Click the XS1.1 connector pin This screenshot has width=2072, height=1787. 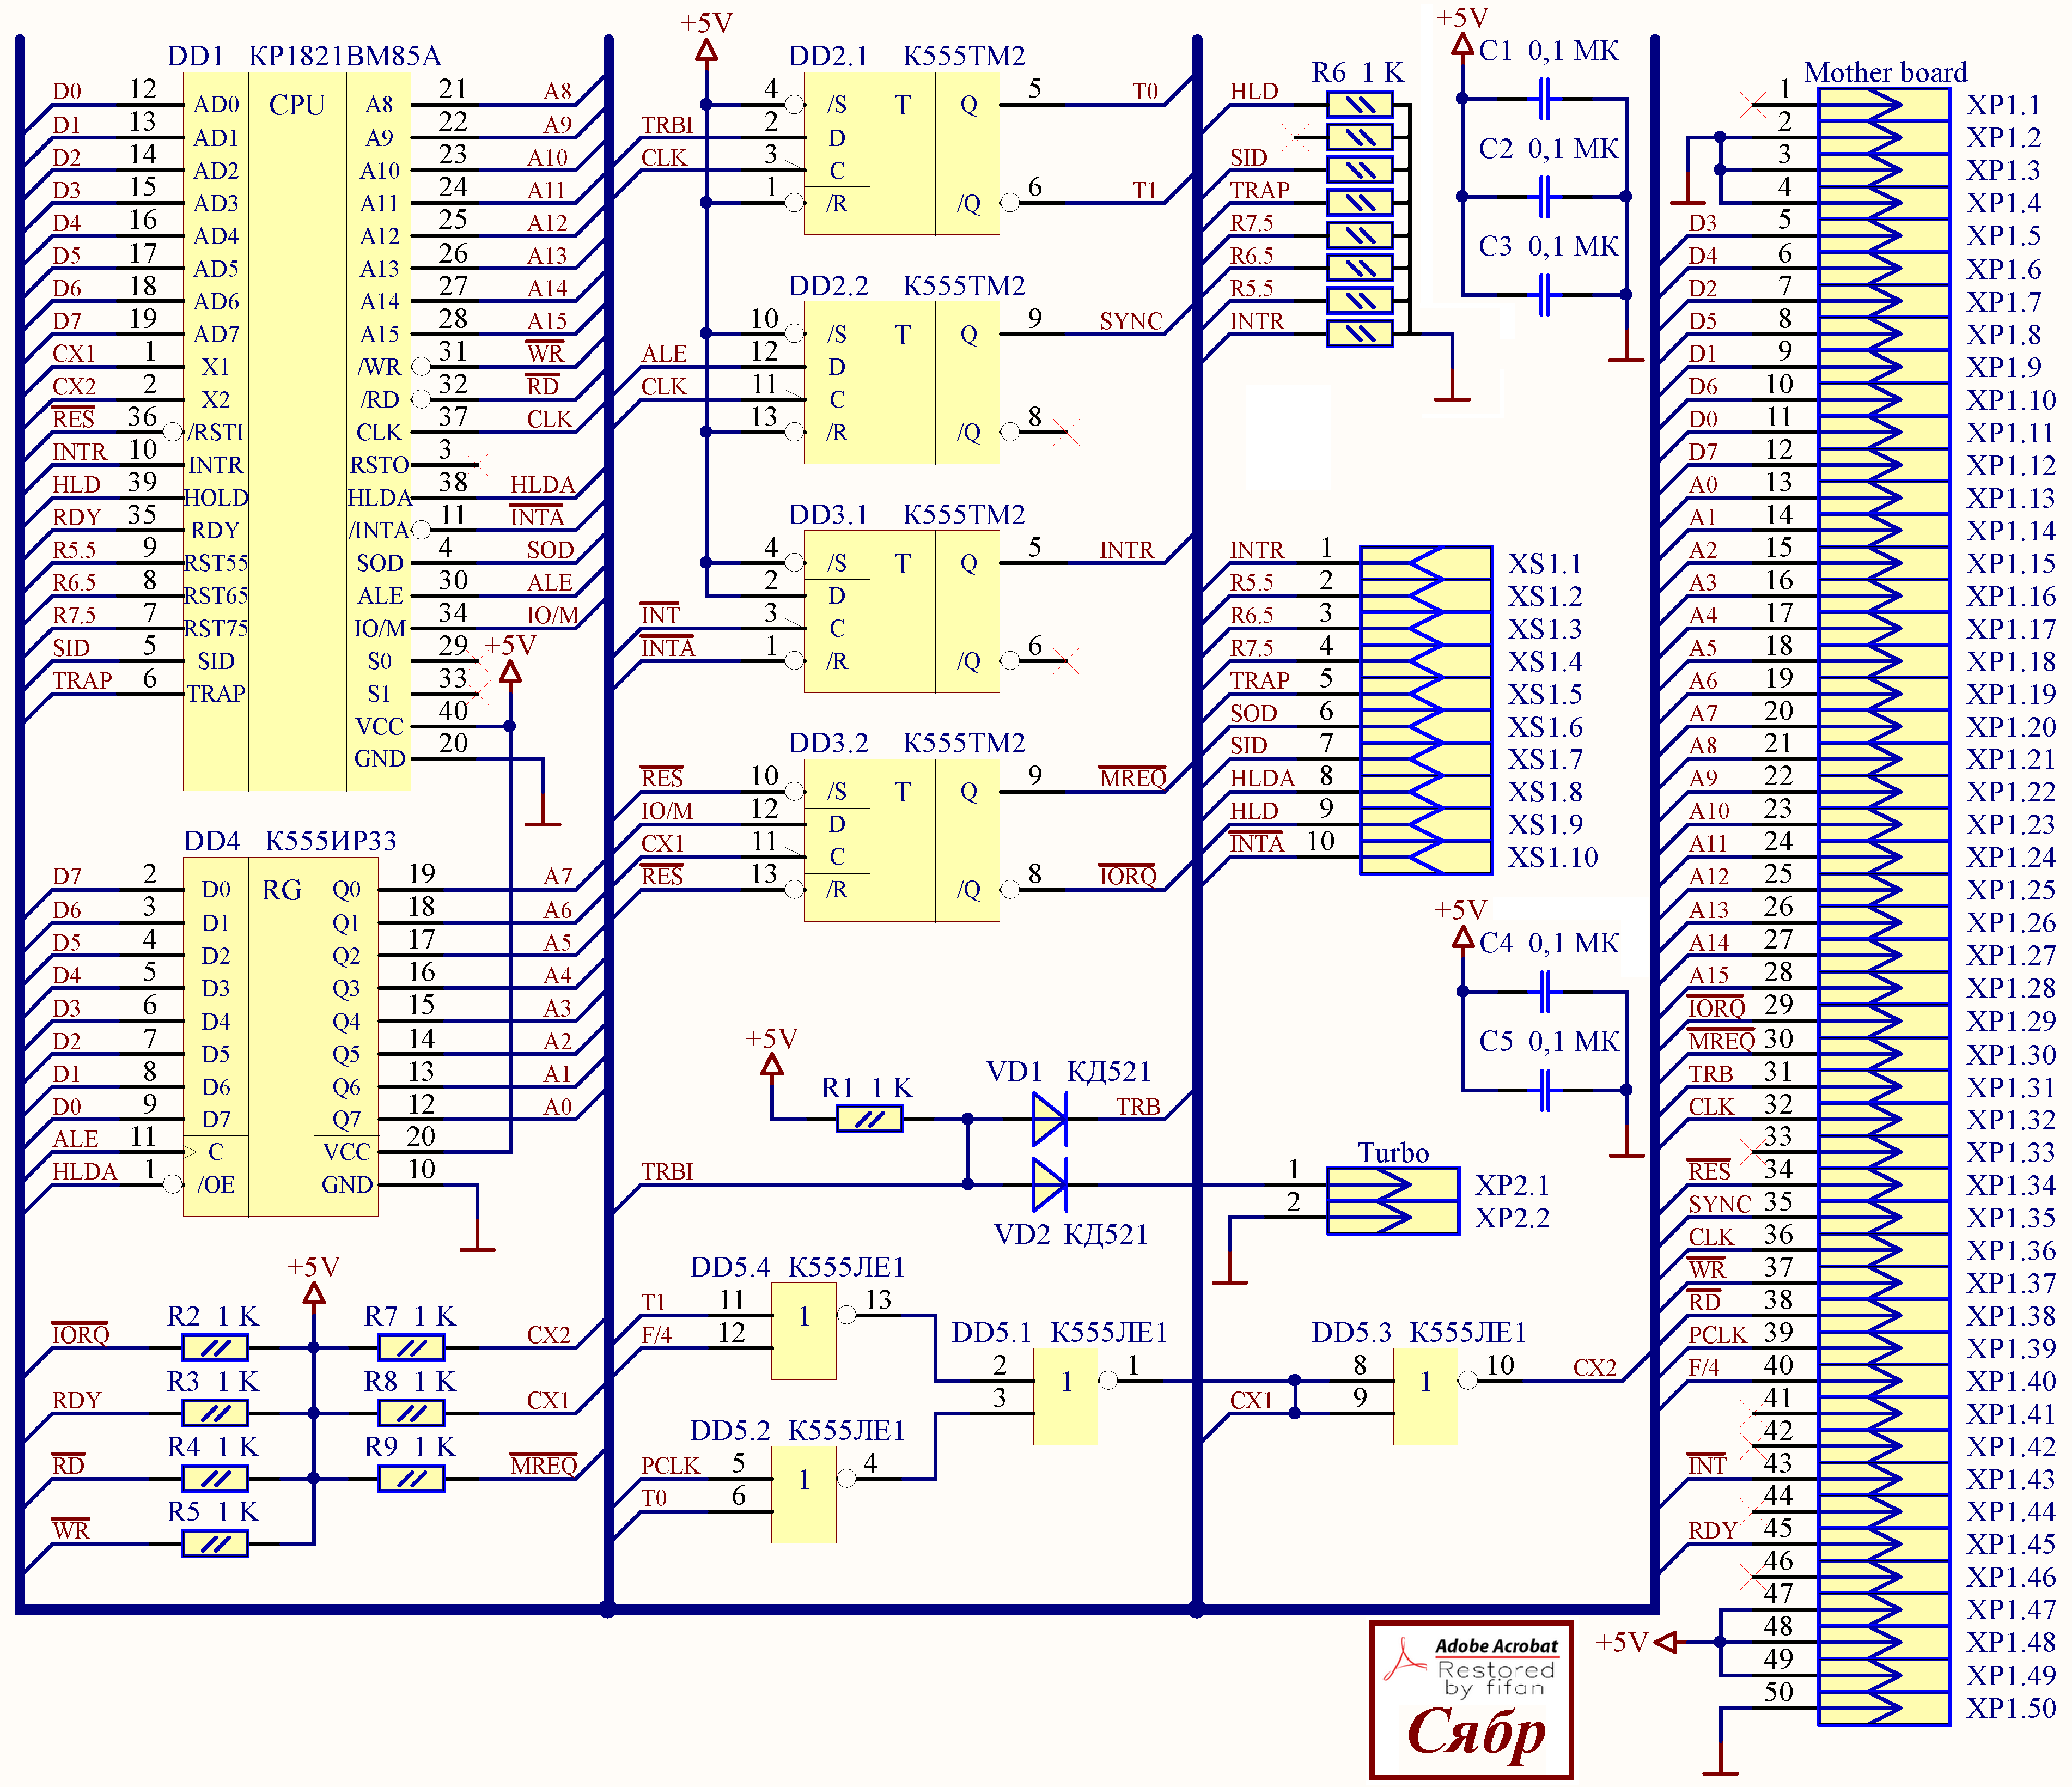pyautogui.click(x=1425, y=564)
